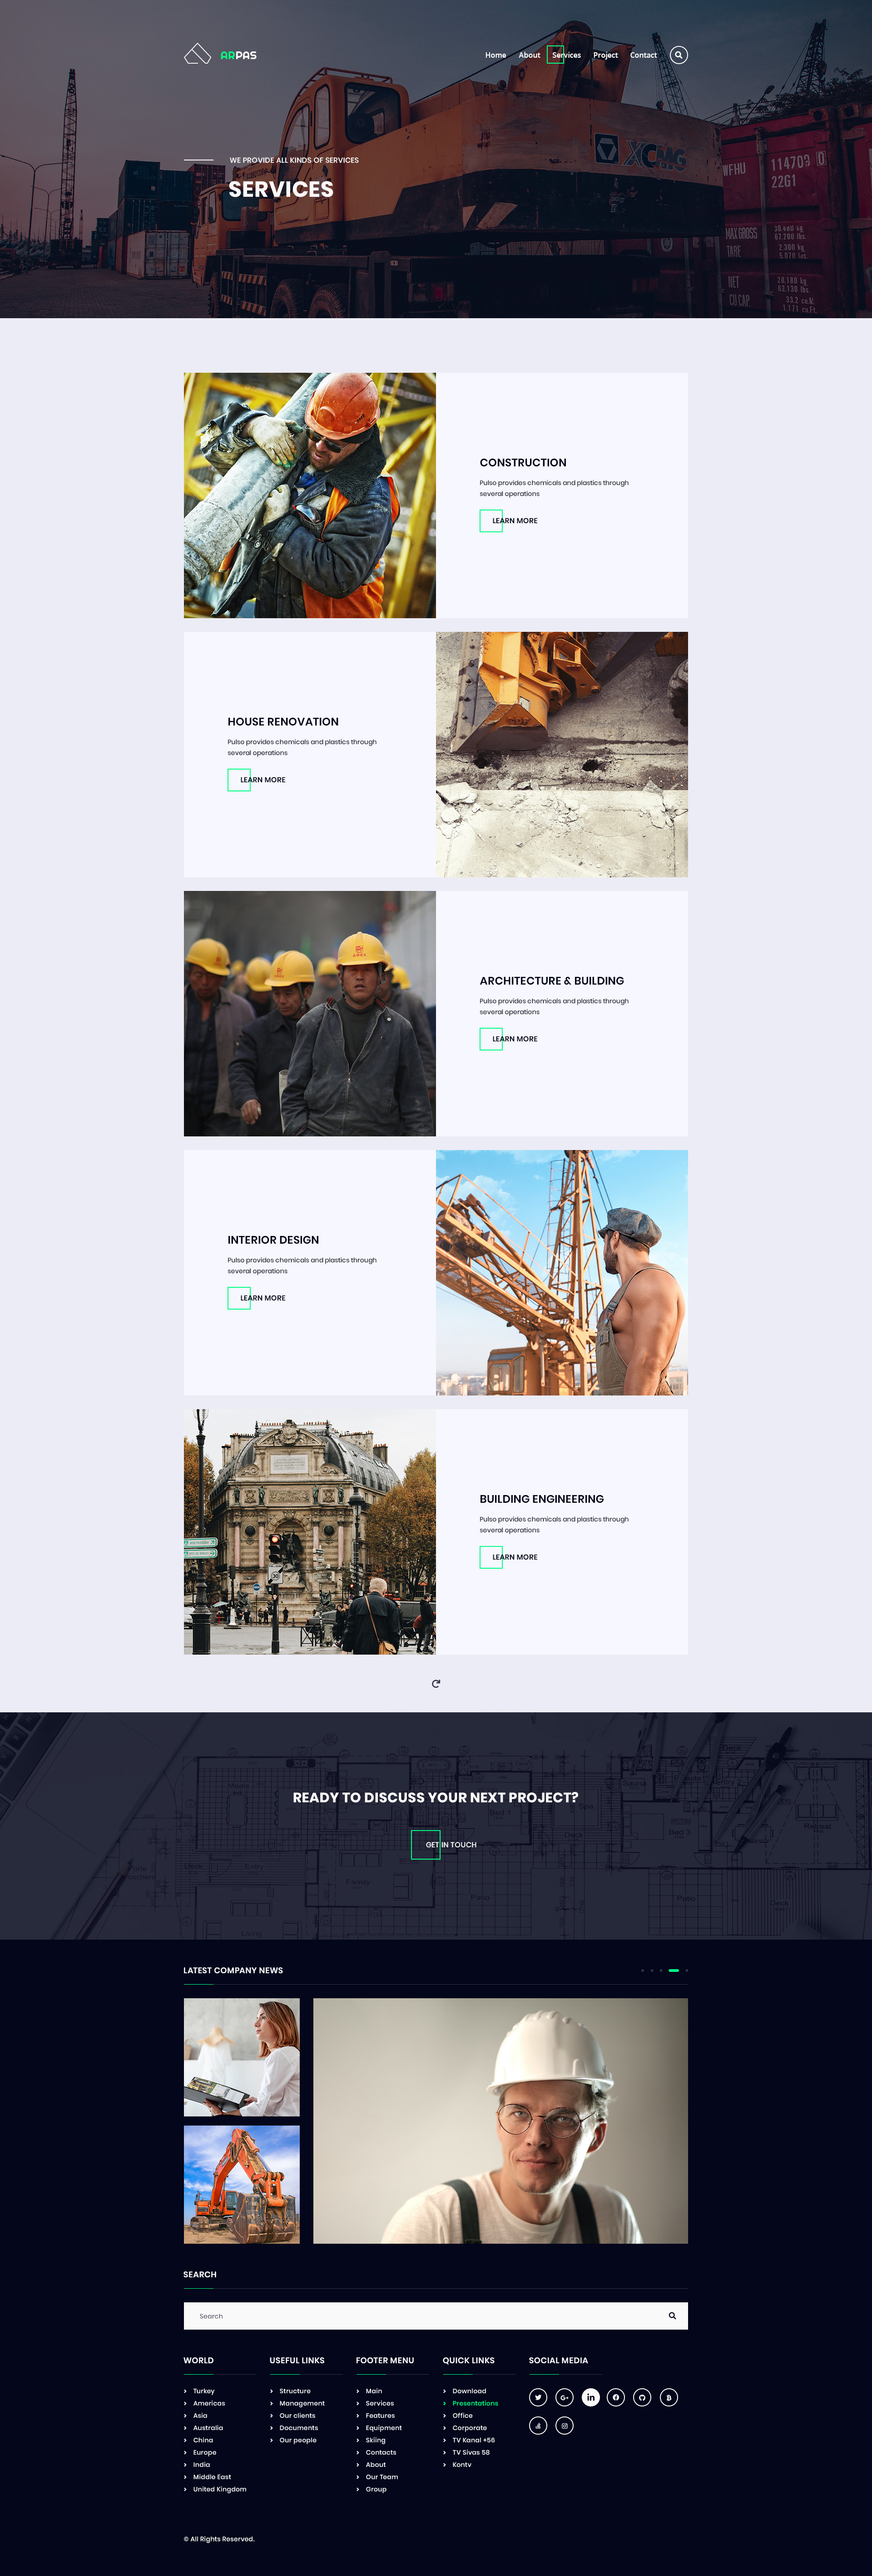Image resolution: width=872 pixels, height=2576 pixels.
Task: Go to the Contact menu item
Action: 643,55
